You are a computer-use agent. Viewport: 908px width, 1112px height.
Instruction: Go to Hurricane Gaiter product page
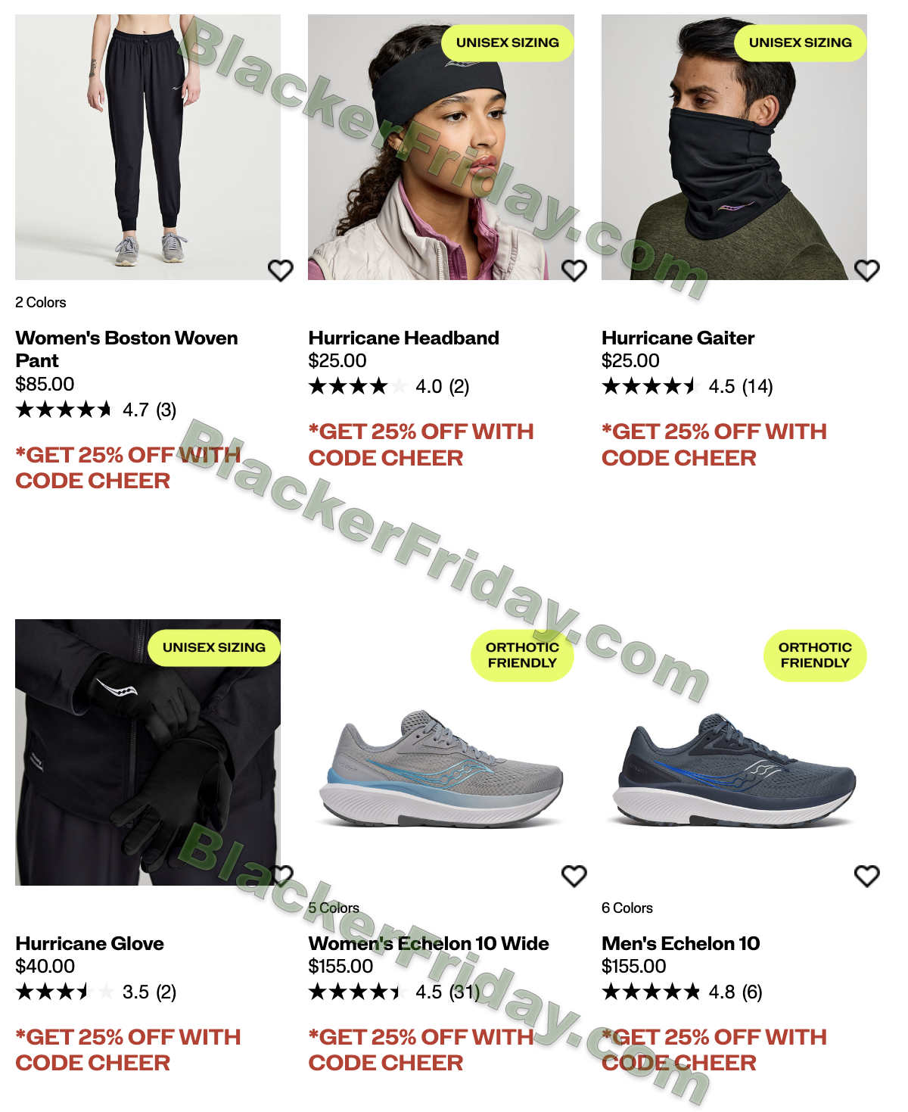coord(678,338)
